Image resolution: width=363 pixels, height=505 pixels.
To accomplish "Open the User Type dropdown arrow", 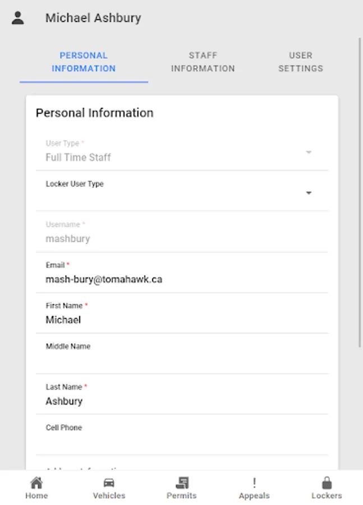I will tap(309, 153).
